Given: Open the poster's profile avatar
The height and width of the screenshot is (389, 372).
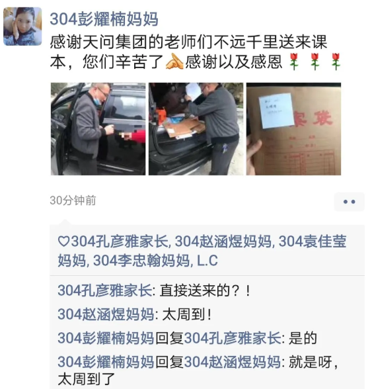Looking at the screenshot, I should coord(22,26).
